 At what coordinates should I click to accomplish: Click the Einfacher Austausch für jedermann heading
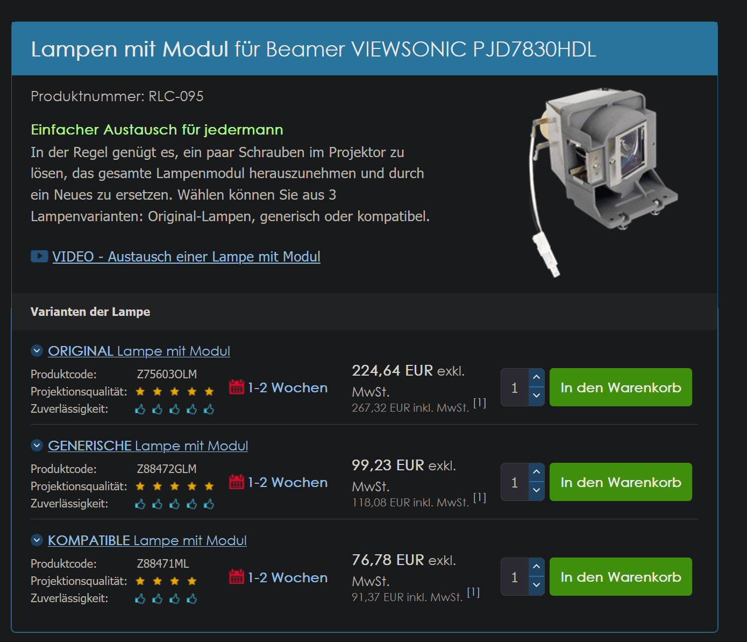(157, 130)
